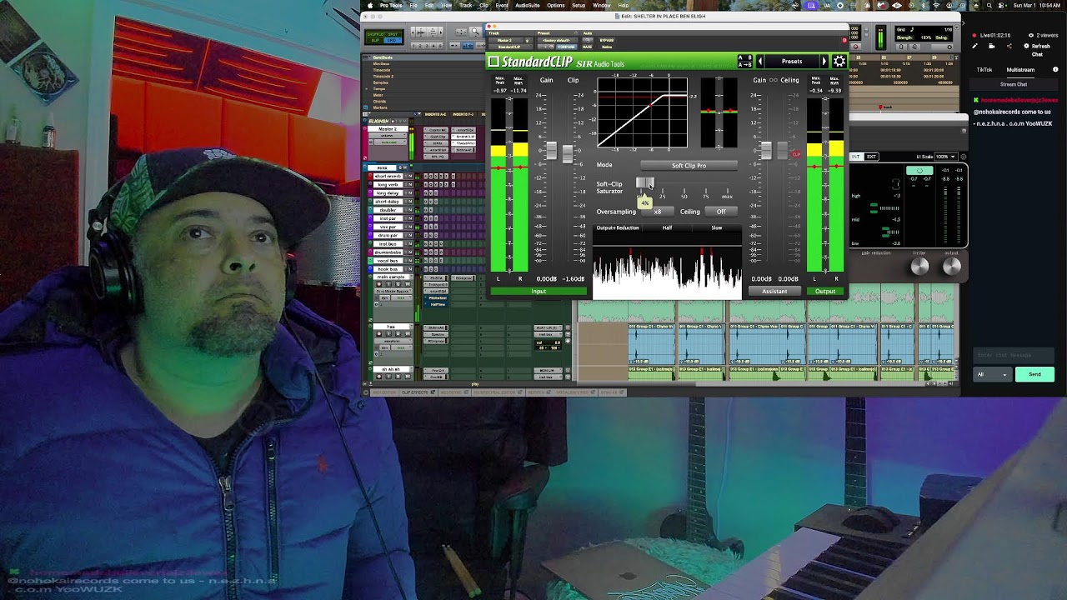This screenshot has width=1067, height=600.
Task: Adjust the Soft-Clip Saturator slider
Action: click(645, 182)
